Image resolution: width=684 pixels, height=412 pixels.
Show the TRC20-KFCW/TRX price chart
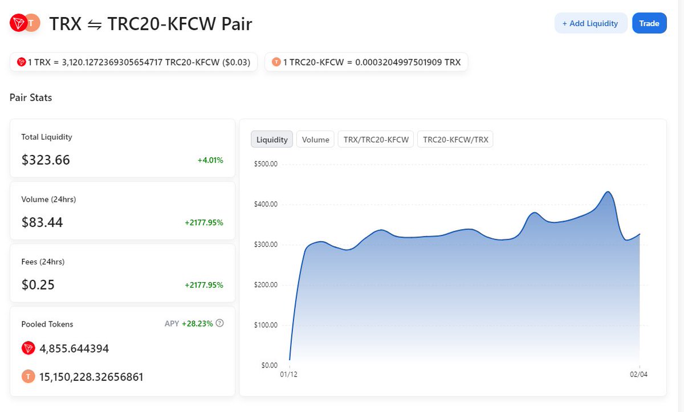[x=455, y=140]
